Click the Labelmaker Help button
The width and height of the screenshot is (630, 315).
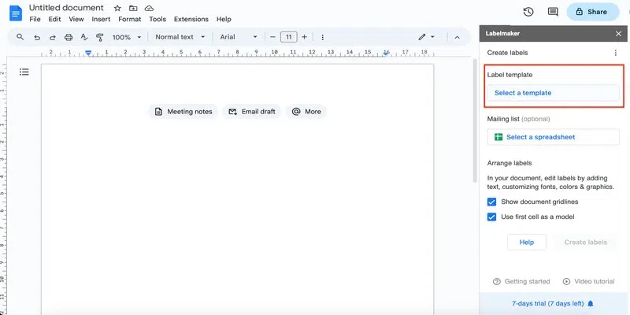(x=526, y=243)
